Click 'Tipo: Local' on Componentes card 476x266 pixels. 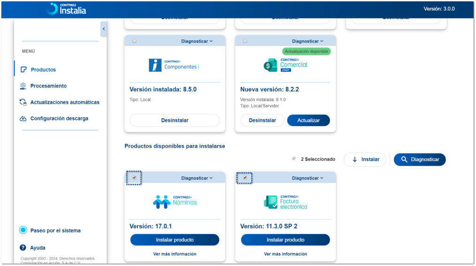click(x=140, y=99)
